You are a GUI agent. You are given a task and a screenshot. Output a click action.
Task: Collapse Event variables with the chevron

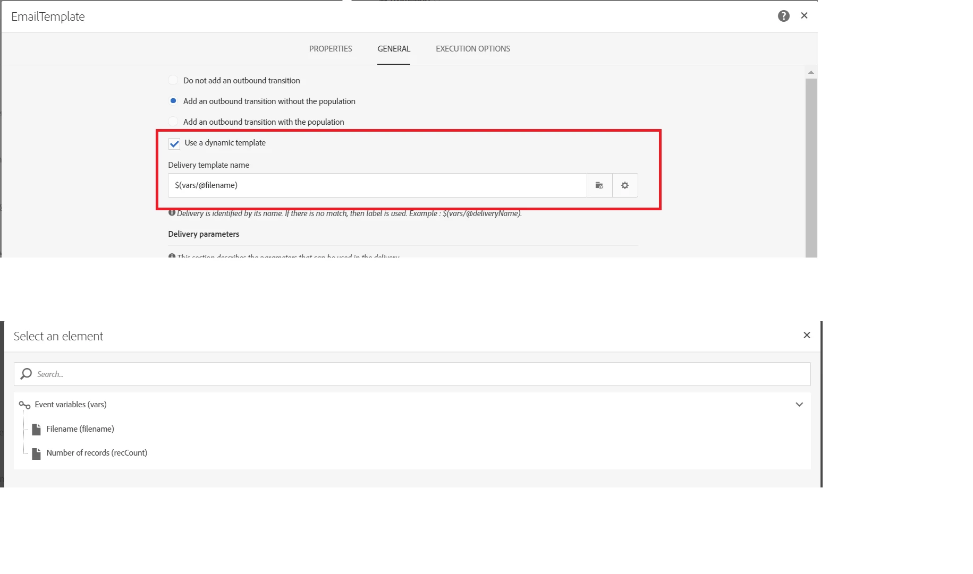point(799,405)
